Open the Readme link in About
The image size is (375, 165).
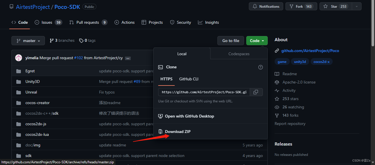pos(286,74)
